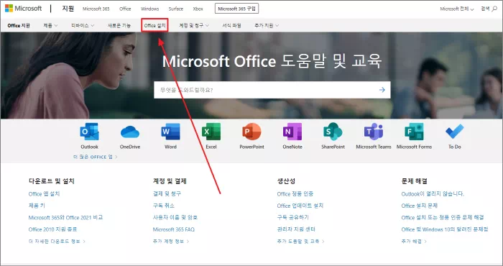The height and width of the screenshot is (266, 503).
Task: Open 추가 계정 정보 link
Action: [x=171, y=241]
